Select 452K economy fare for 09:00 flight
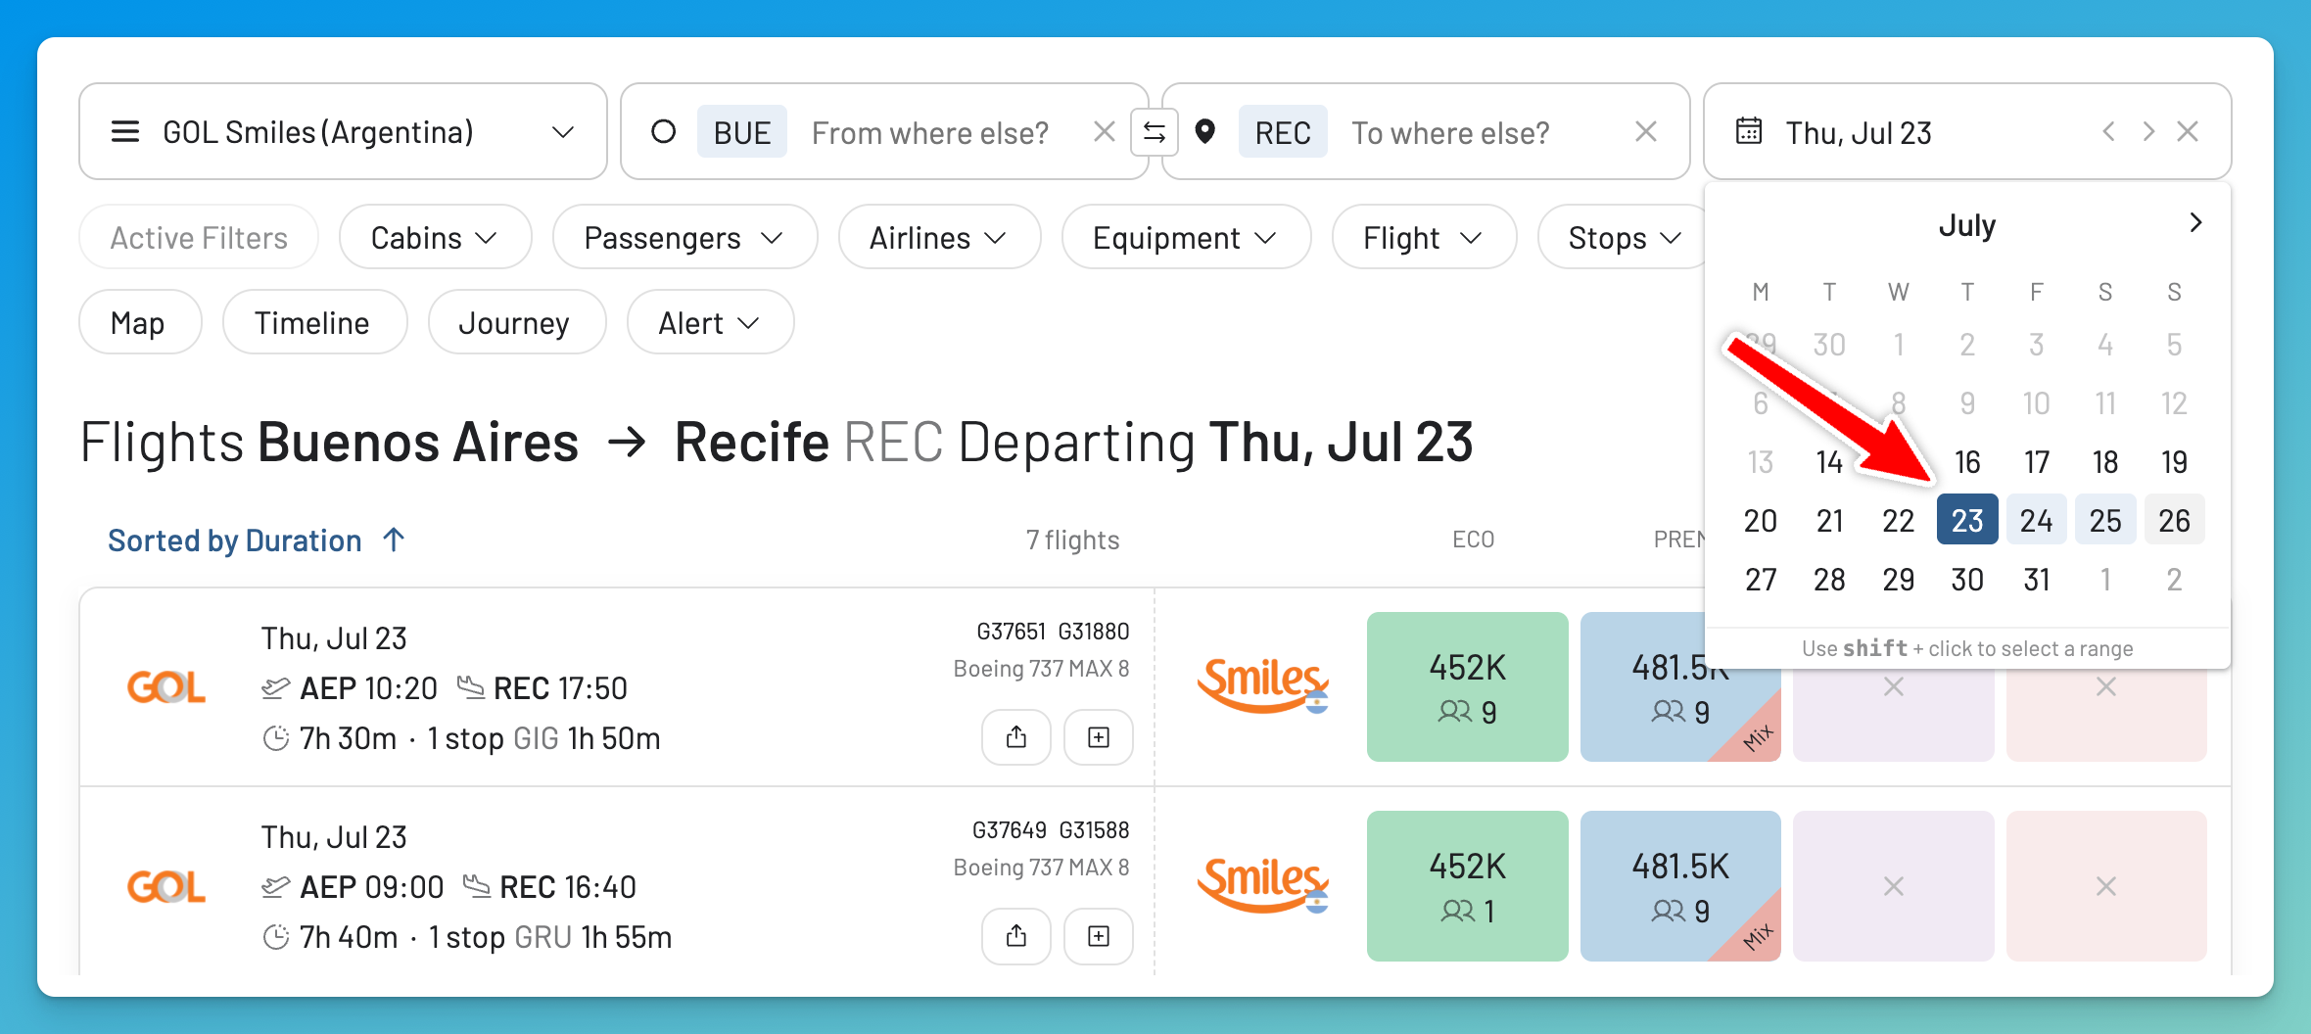Image resolution: width=2311 pixels, height=1034 pixels. [1467, 885]
